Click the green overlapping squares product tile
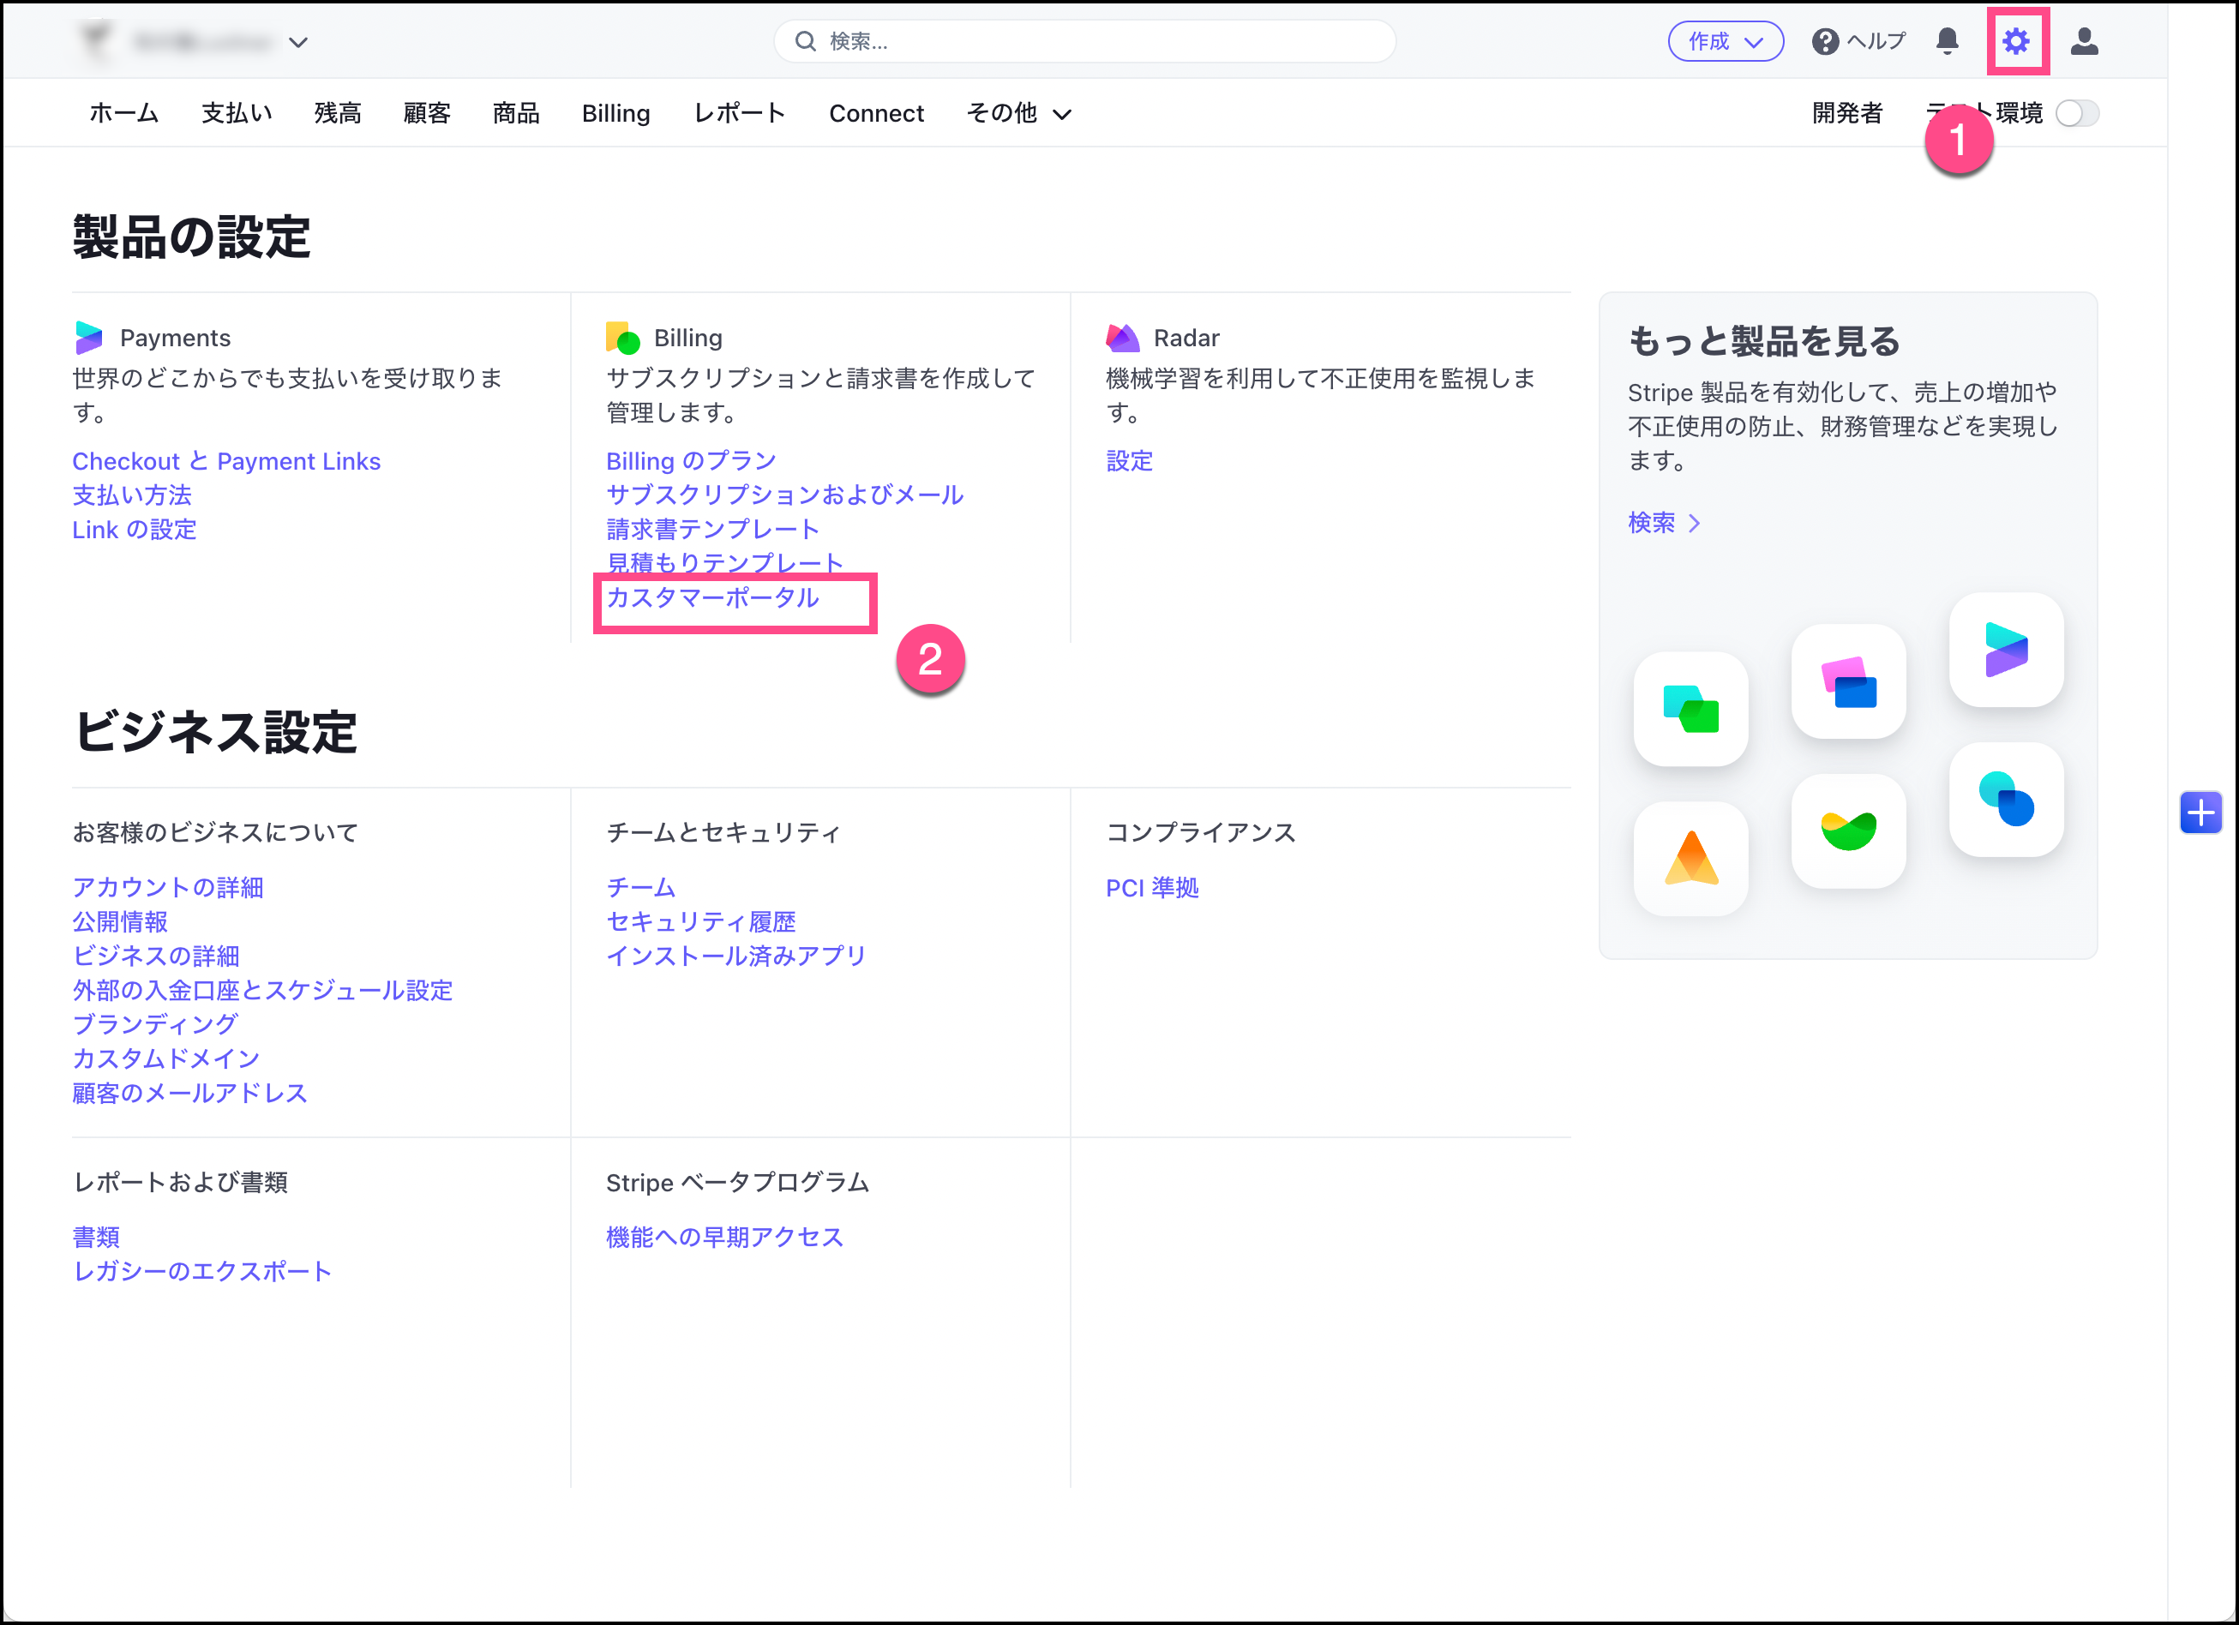Image resolution: width=2239 pixels, height=1625 pixels. (1691, 709)
